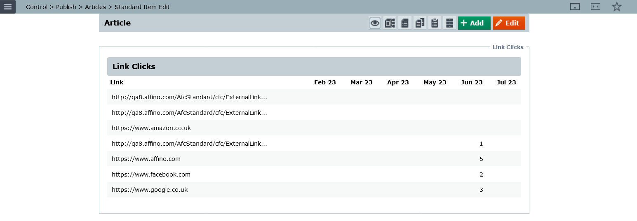Select the www.affino.com link row
The image size is (637, 221).
(x=146, y=159)
